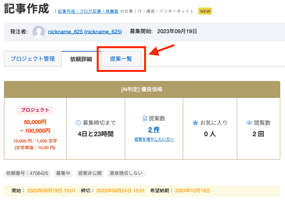285x201 pixels.
Task: Click the 提案非公開 tag
Action: [90, 173]
